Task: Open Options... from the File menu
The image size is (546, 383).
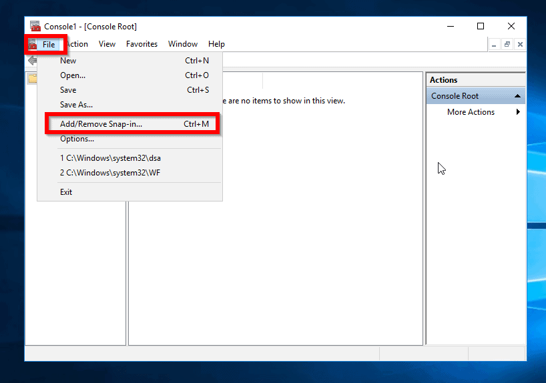Action: point(129,139)
